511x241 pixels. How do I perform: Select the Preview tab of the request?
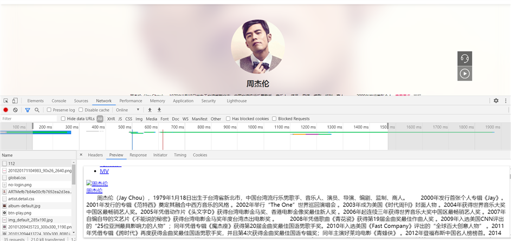click(117, 155)
